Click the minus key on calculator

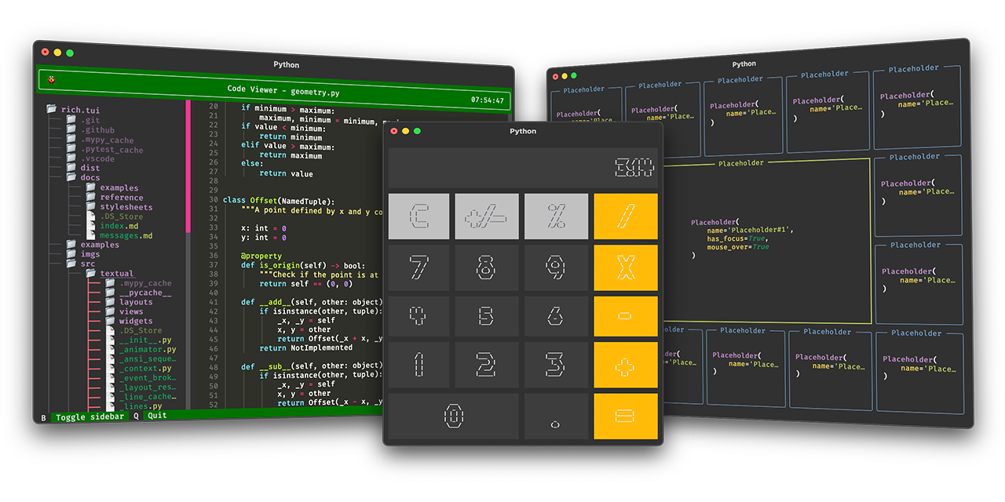(626, 316)
